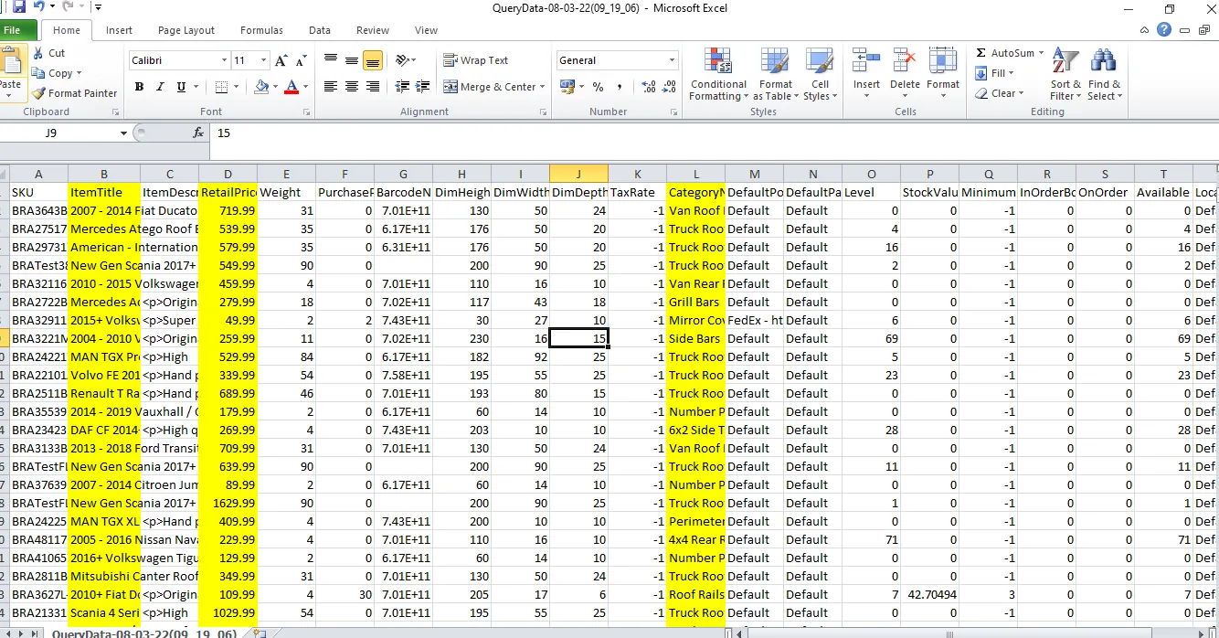Switch to the View tab
1219x638 pixels.
(x=427, y=30)
